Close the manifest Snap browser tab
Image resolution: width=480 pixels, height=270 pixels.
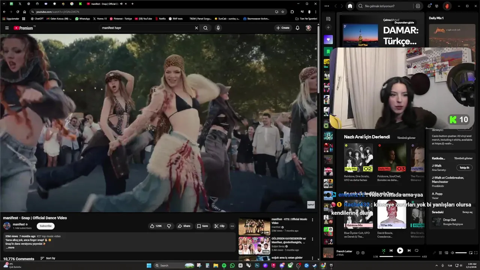[126, 4]
